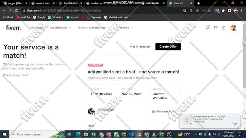
Task: Click Message Buyer button
Action: tap(164, 111)
